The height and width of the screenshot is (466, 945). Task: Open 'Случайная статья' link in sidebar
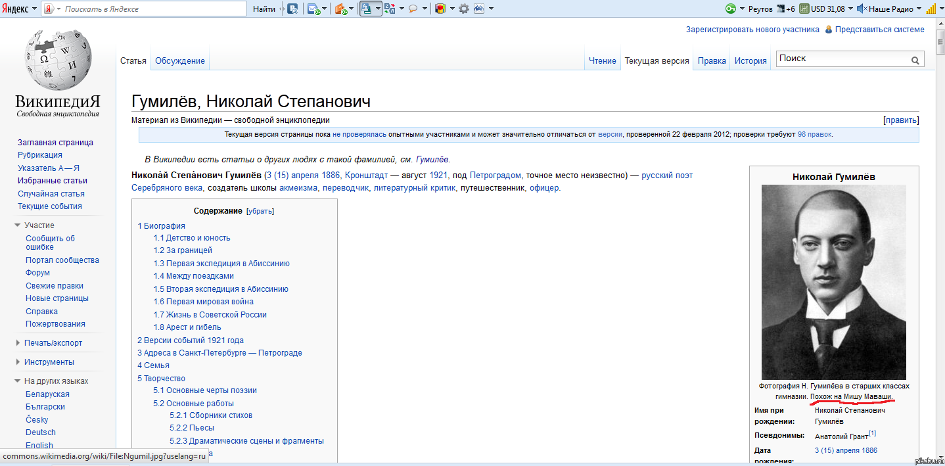(x=51, y=193)
